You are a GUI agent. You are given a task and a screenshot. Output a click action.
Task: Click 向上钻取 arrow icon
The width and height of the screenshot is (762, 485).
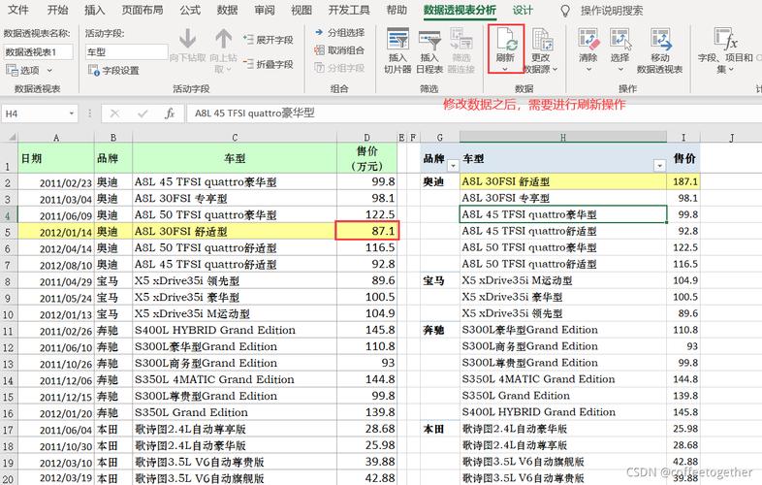pos(223,39)
